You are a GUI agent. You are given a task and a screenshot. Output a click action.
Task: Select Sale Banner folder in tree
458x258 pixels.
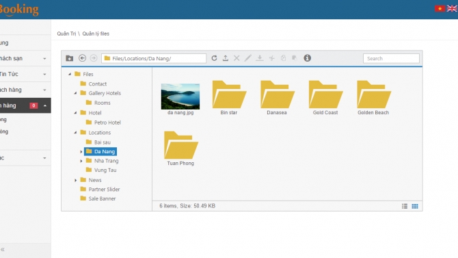(98, 198)
